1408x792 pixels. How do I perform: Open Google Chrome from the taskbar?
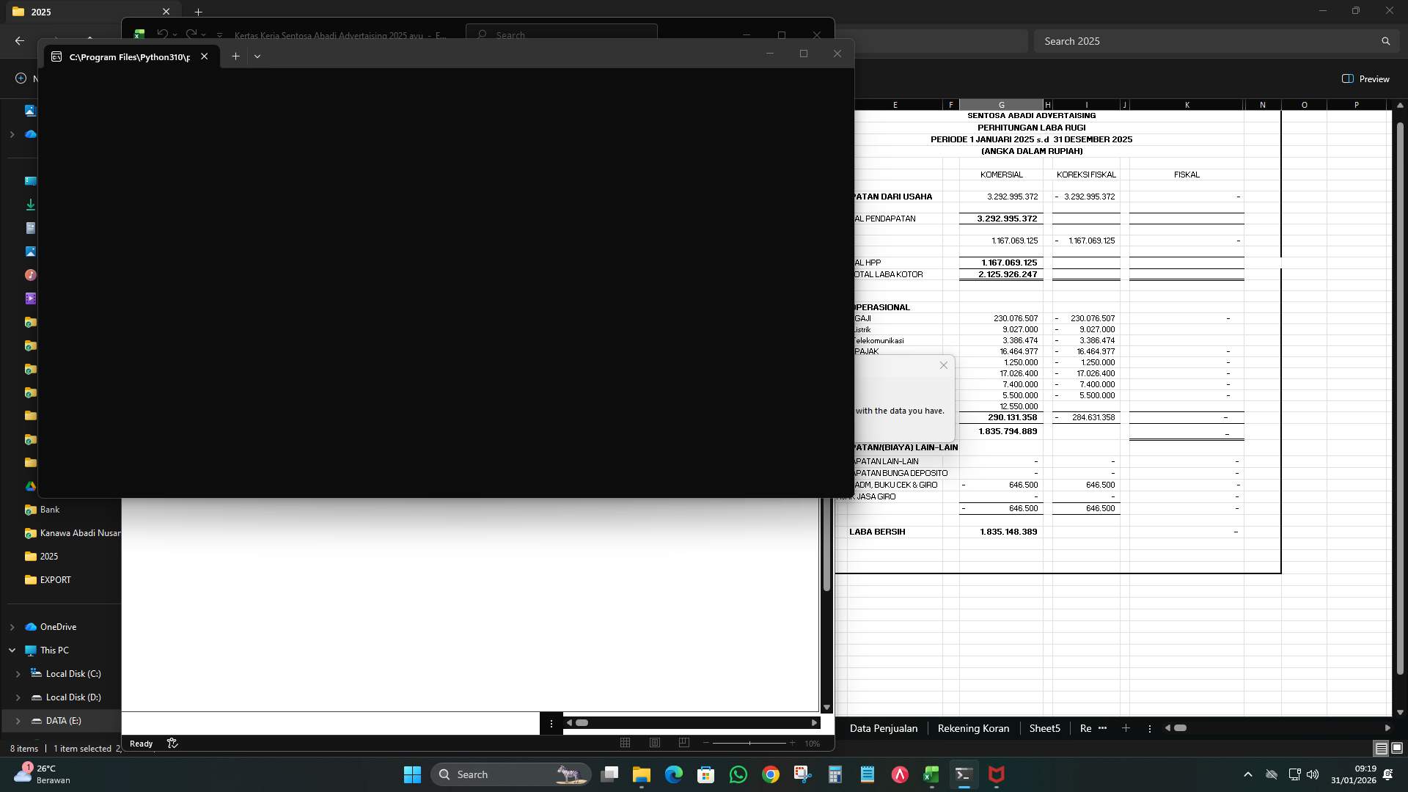tap(770, 774)
